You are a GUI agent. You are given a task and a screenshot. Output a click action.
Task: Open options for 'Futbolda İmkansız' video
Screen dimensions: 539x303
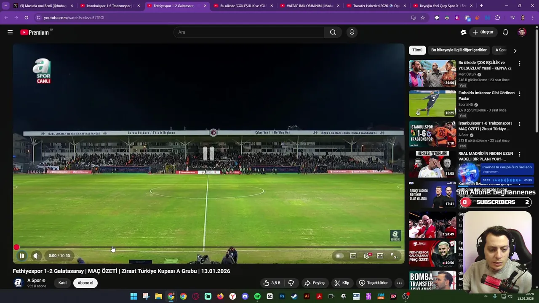(x=520, y=94)
